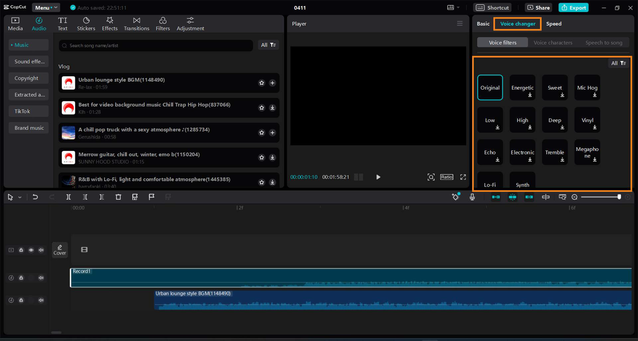The height and width of the screenshot is (341, 638).
Task: Apply the Sweet voice filter
Action: tap(555, 88)
